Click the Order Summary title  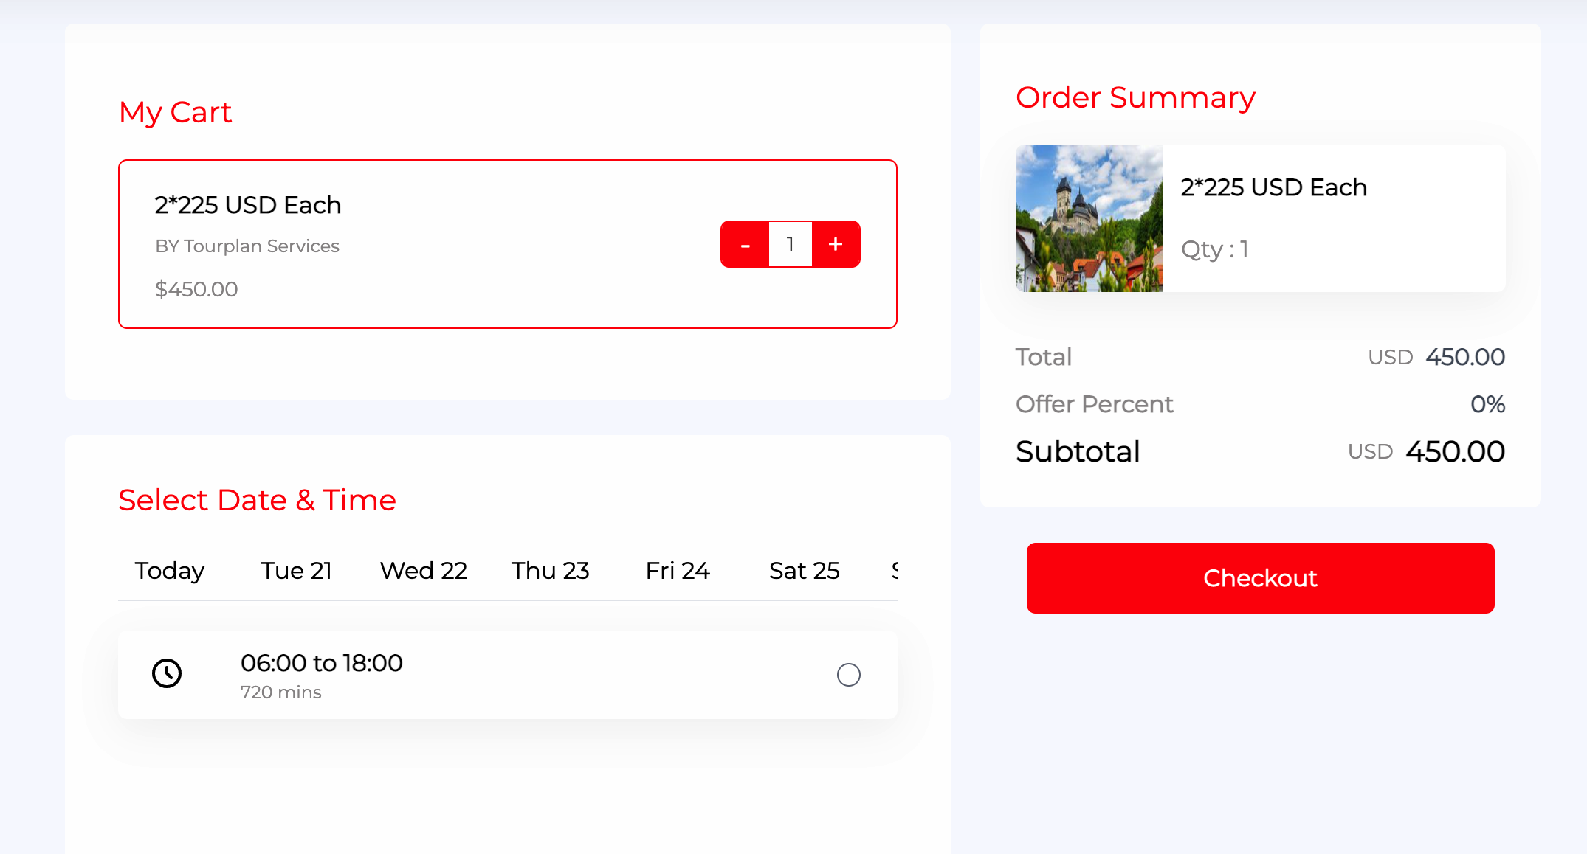(1135, 97)
